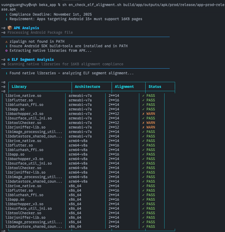The width and height of the screenshot is (225, 232).
Task: Click the WARN status for librjsniffer-lib.so
Action: (x=151, y=127)
